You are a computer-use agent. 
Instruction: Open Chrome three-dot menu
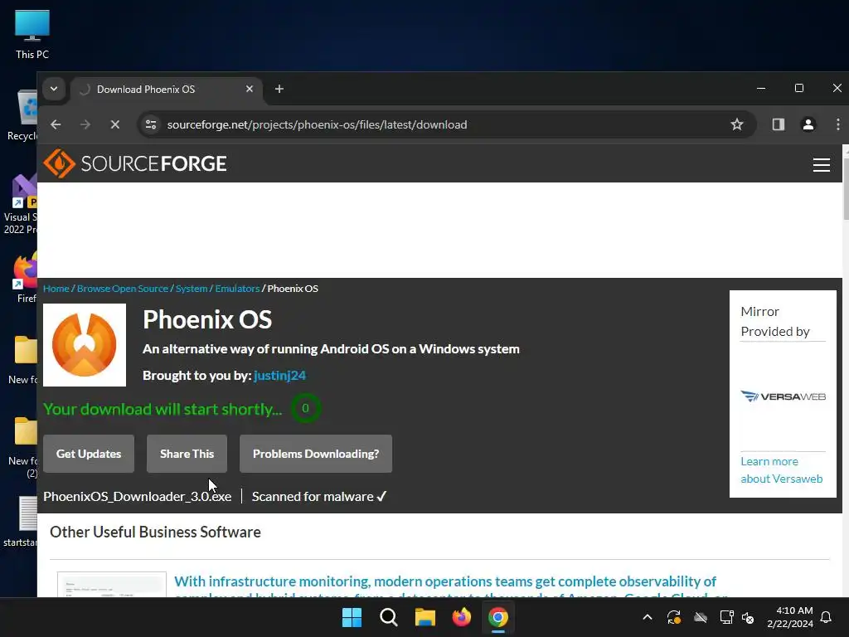(837, 124)
